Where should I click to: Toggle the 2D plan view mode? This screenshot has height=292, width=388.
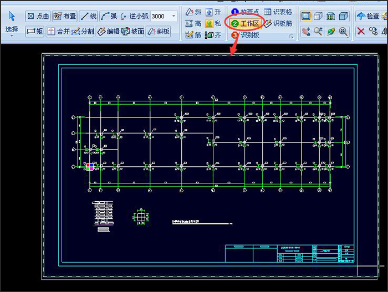tap(306, 17)
